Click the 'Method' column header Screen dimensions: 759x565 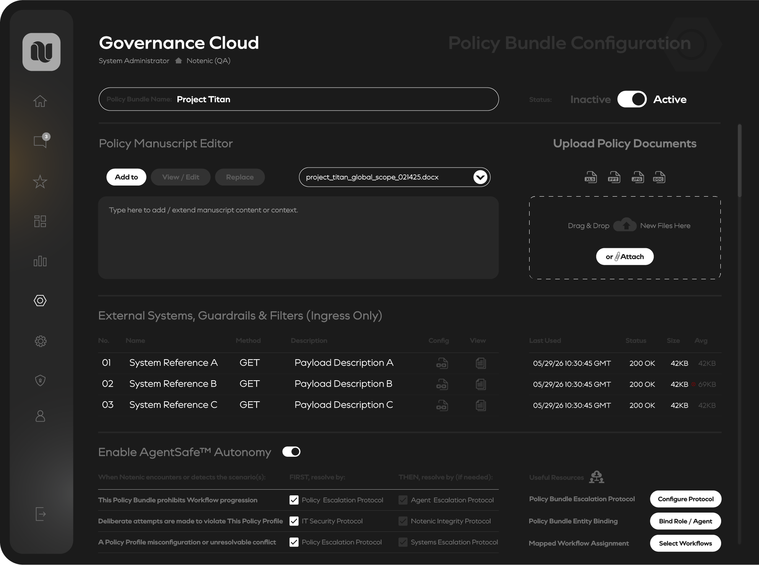click(248, 340)
